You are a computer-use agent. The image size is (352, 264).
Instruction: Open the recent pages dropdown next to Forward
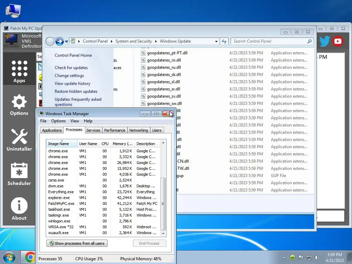pos(66,42)
